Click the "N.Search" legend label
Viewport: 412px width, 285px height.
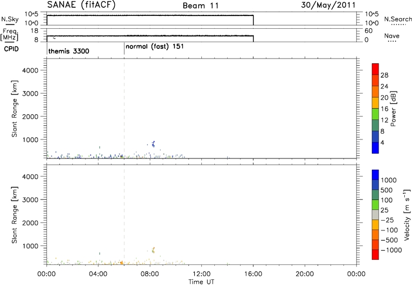coord(398,19)
